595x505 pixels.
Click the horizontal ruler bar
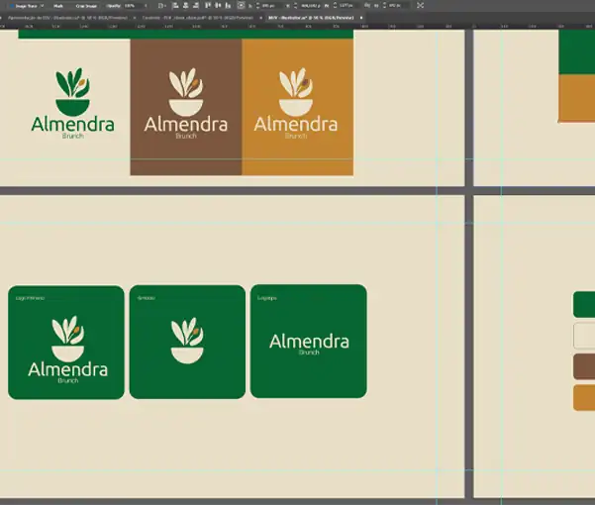click(x=297, y=26)
